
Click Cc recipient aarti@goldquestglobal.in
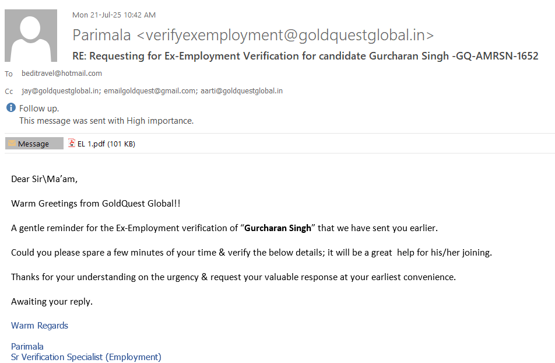242,91
